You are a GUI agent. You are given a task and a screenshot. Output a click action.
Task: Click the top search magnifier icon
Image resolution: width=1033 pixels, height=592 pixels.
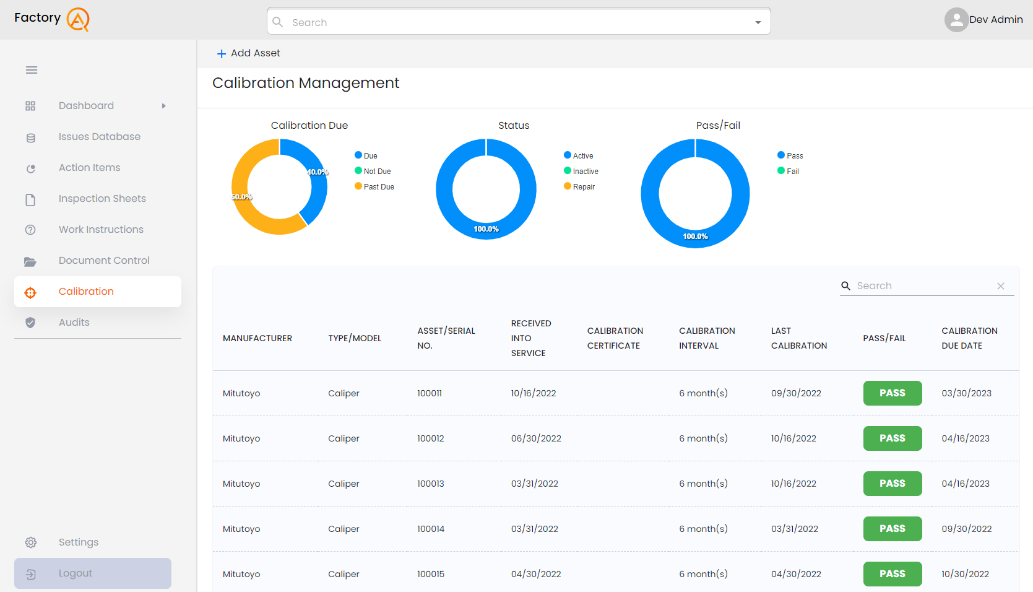point(278,22)
